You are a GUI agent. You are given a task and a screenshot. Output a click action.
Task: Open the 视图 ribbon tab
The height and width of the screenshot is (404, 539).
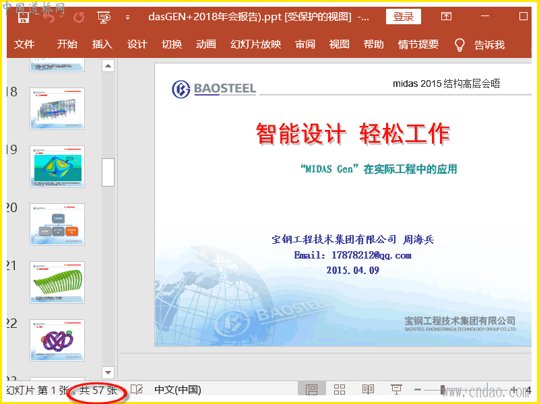340,44
